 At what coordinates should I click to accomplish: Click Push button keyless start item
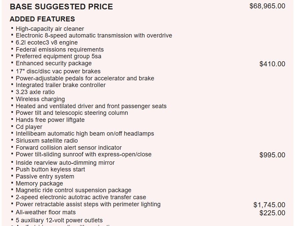[50, 169]
